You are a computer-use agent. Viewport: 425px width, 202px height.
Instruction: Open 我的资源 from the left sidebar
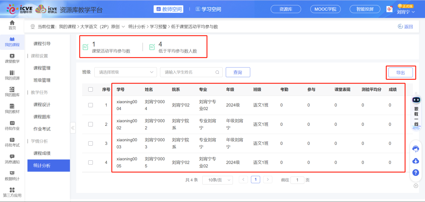[x=12, y=76]
